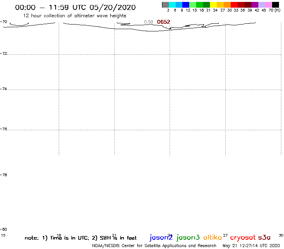Click the title '00:00 – 11:59 UTC 05/20/2020'

click(75, 7)
